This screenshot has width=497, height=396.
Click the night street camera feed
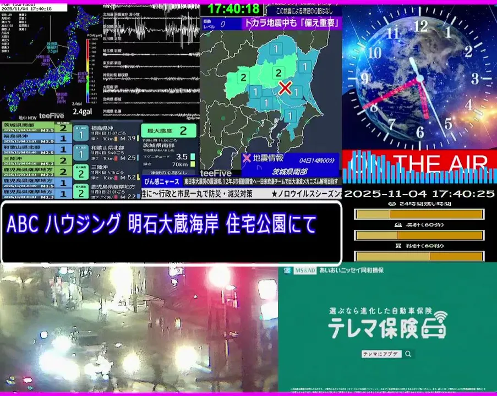(139, 329)
